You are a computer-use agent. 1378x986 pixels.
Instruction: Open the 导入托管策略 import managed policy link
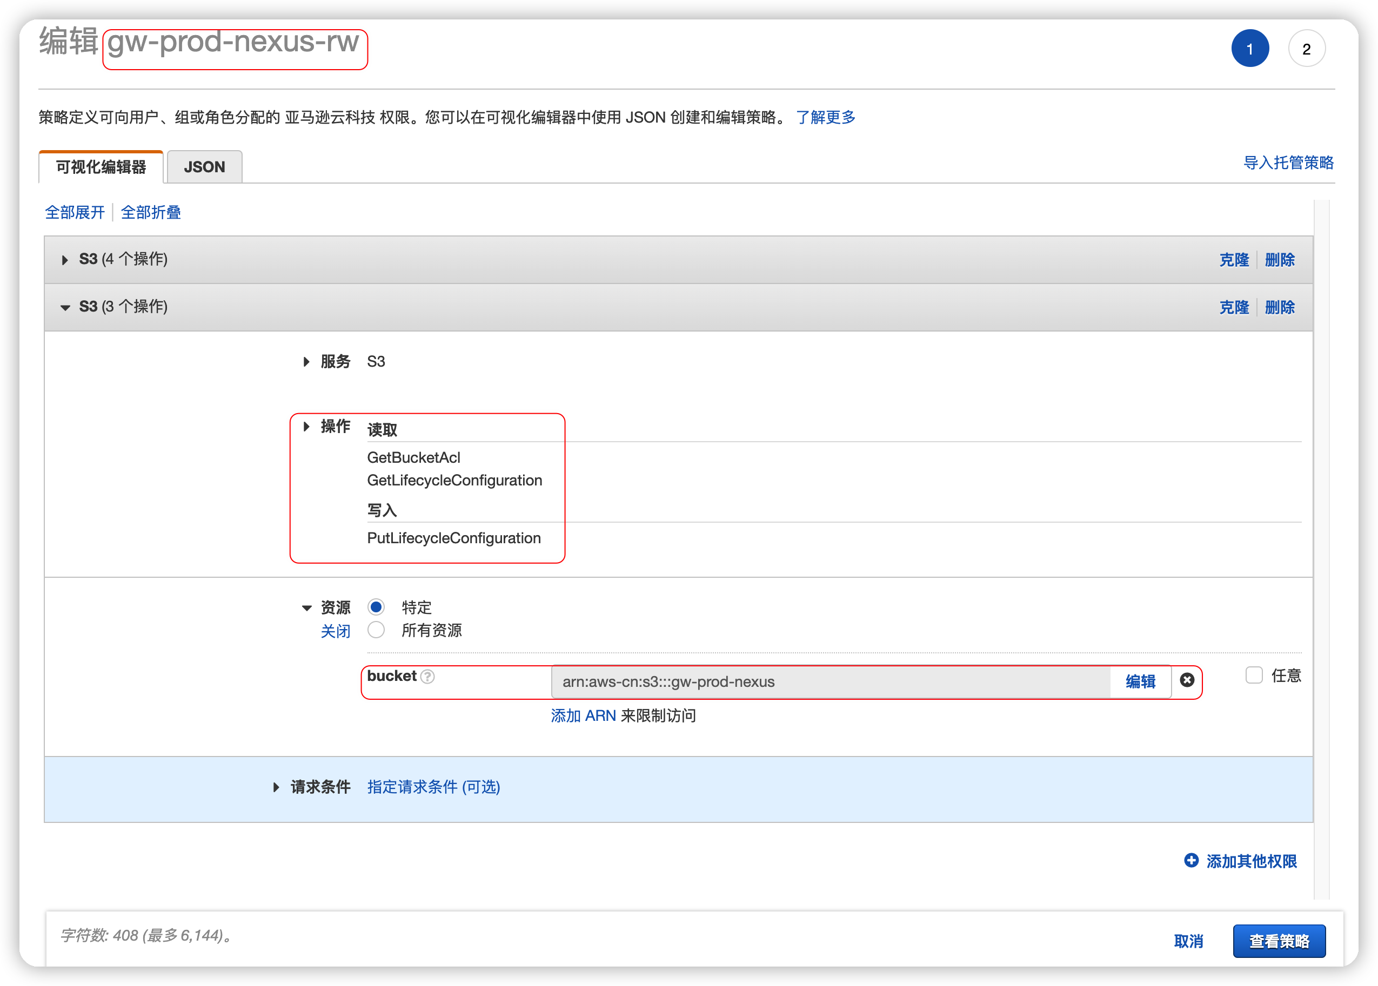(1288, 163)
